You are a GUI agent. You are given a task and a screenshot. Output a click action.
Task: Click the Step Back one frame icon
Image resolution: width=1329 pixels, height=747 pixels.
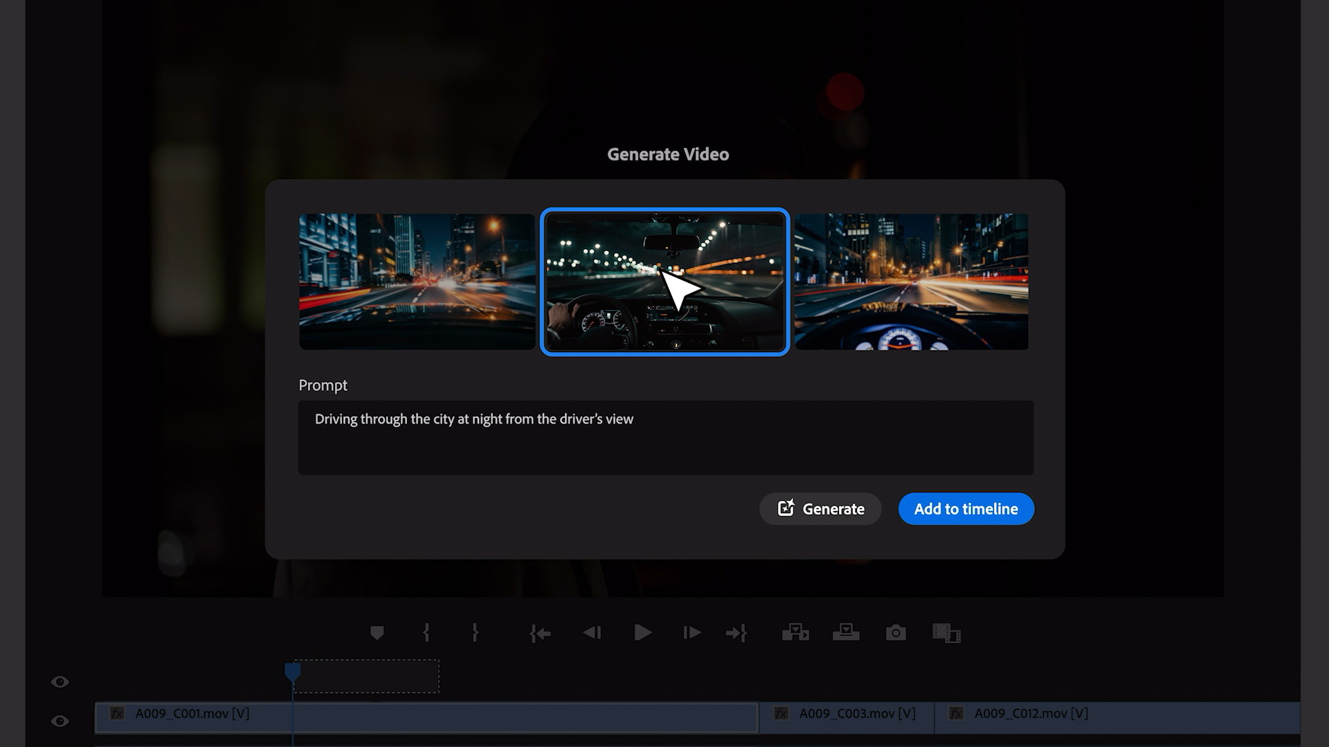593,632
